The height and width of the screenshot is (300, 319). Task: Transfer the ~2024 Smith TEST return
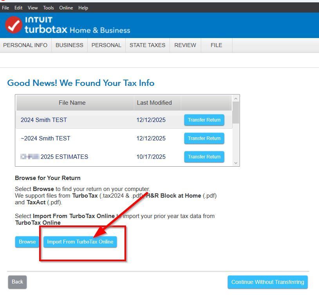coord(204,138)
